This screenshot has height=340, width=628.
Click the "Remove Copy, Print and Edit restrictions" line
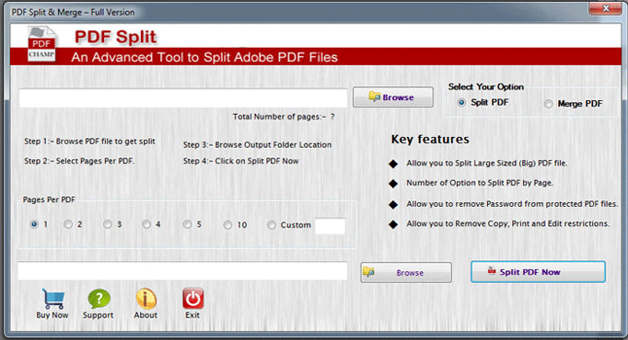pos(508,223)
